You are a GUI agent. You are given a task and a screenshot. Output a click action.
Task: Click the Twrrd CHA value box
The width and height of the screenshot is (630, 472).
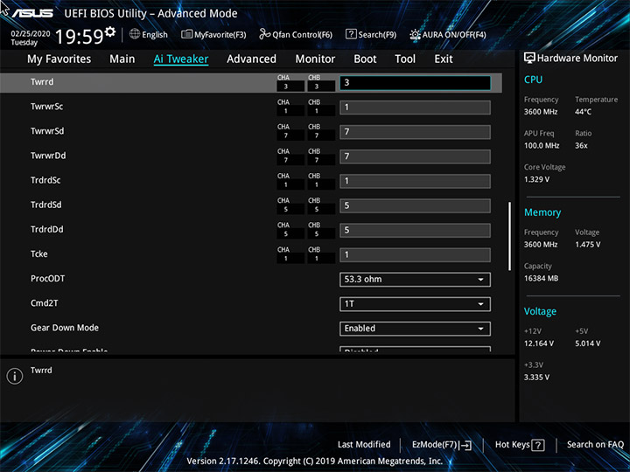click(x=290, y=87)
